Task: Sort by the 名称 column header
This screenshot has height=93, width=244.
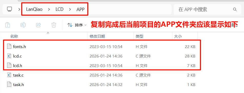Action: click(14, 36)
